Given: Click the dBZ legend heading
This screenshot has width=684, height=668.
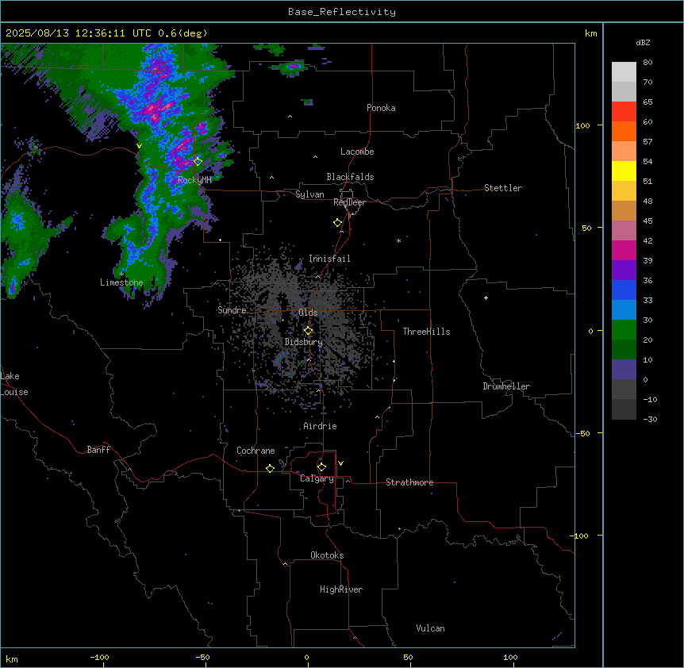Looking at the screenshot, I should pyautogui.click(x=643, y=42).
